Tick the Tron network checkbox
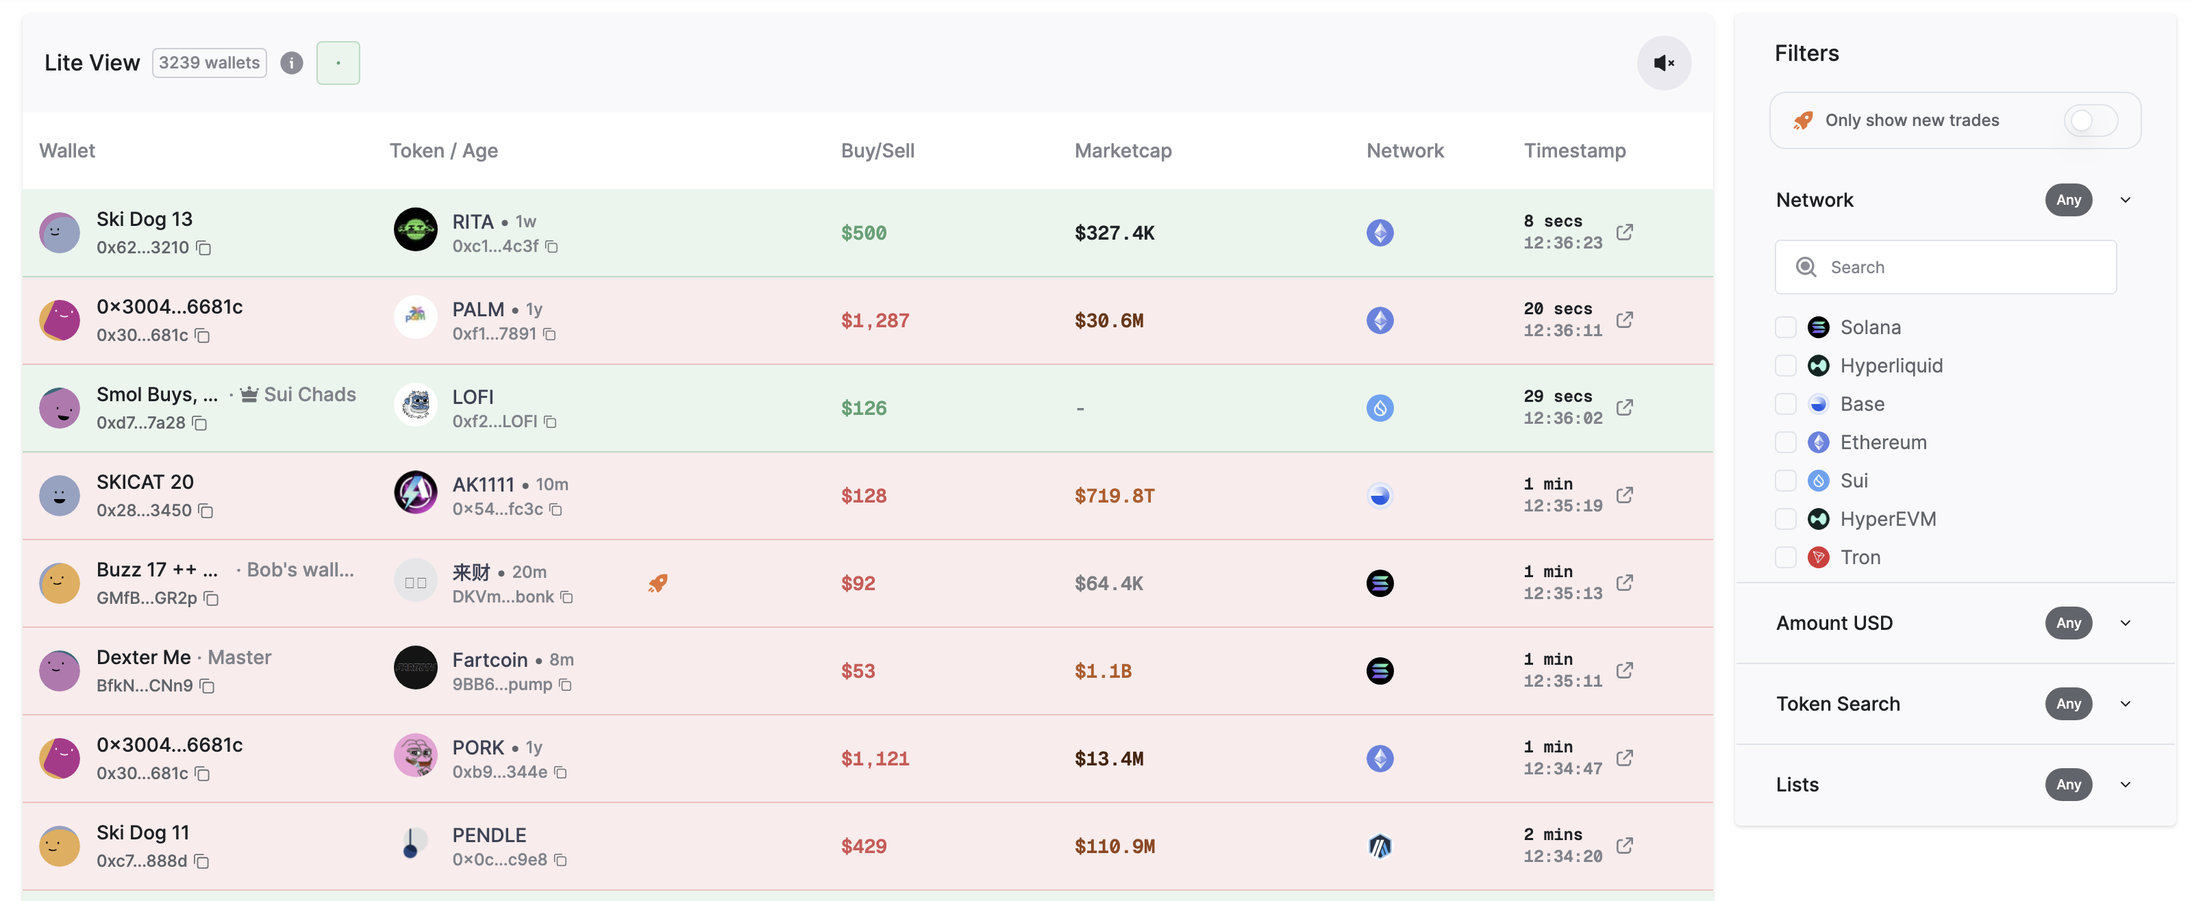This screenshot has width=2192, height=901. 1785,557
